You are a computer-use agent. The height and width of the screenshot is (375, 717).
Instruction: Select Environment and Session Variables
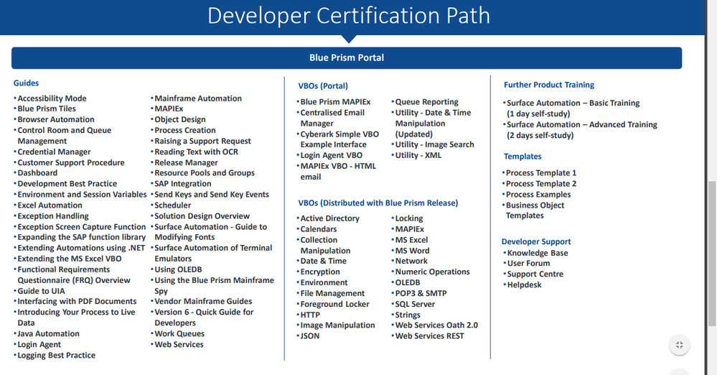pyautogui.click(x=83, y=194)
